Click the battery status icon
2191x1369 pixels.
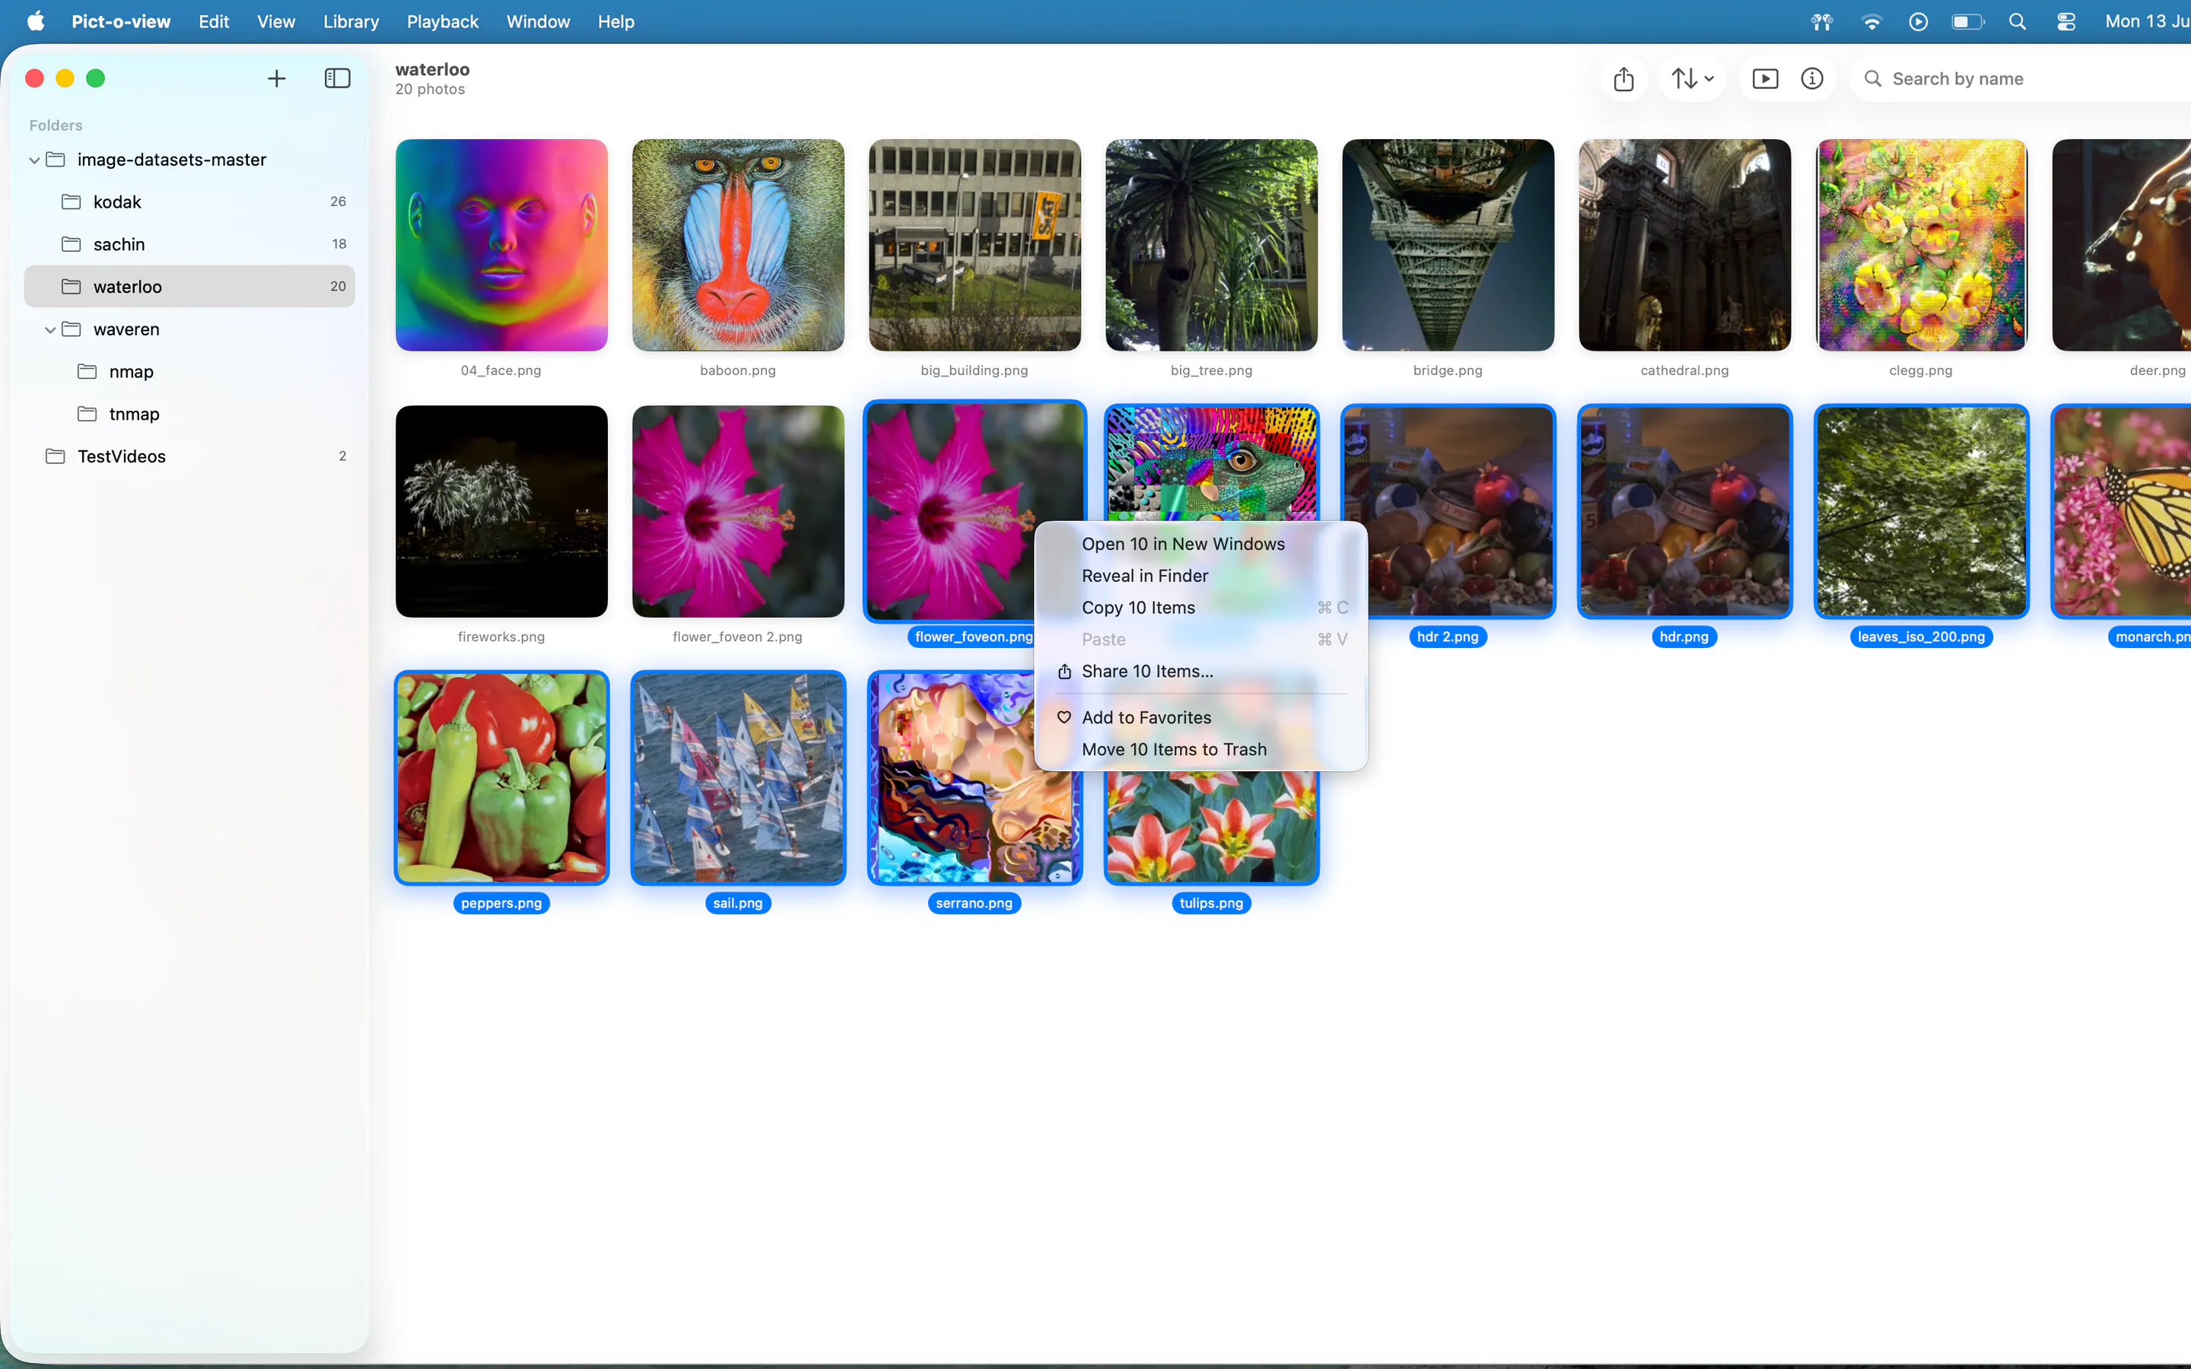click(1967, 22)
